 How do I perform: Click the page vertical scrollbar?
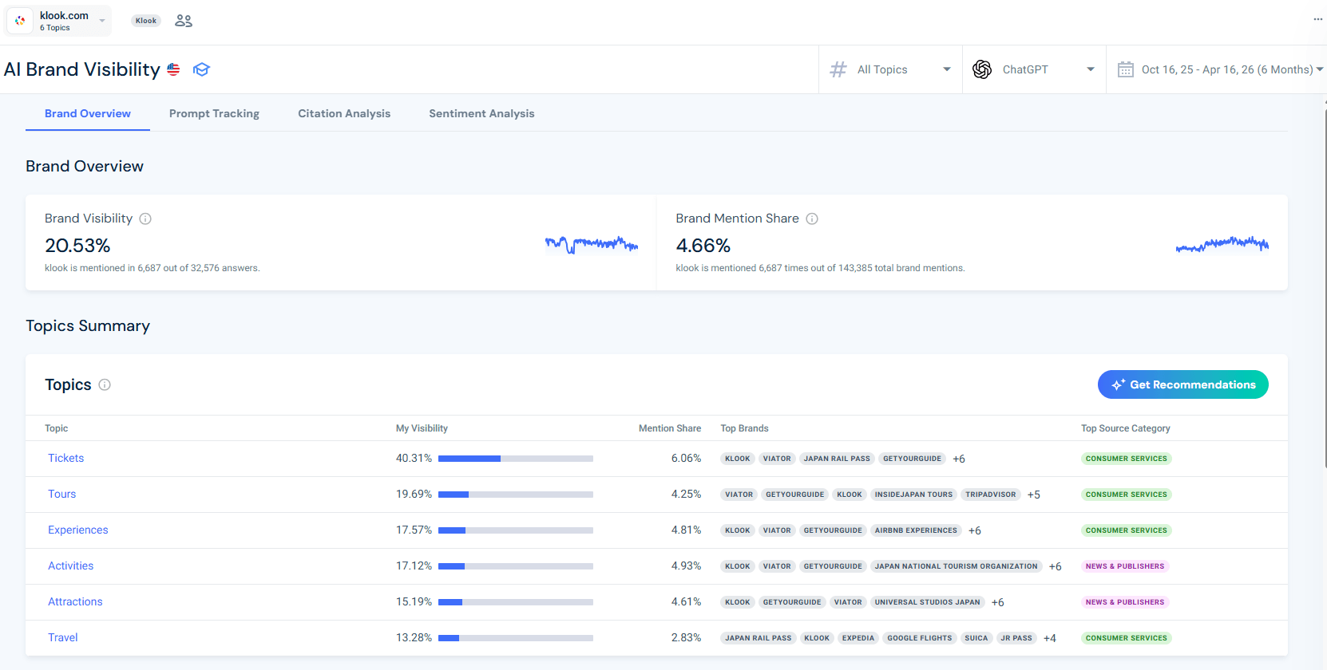pyautogui.click(x=1325, y=287)
